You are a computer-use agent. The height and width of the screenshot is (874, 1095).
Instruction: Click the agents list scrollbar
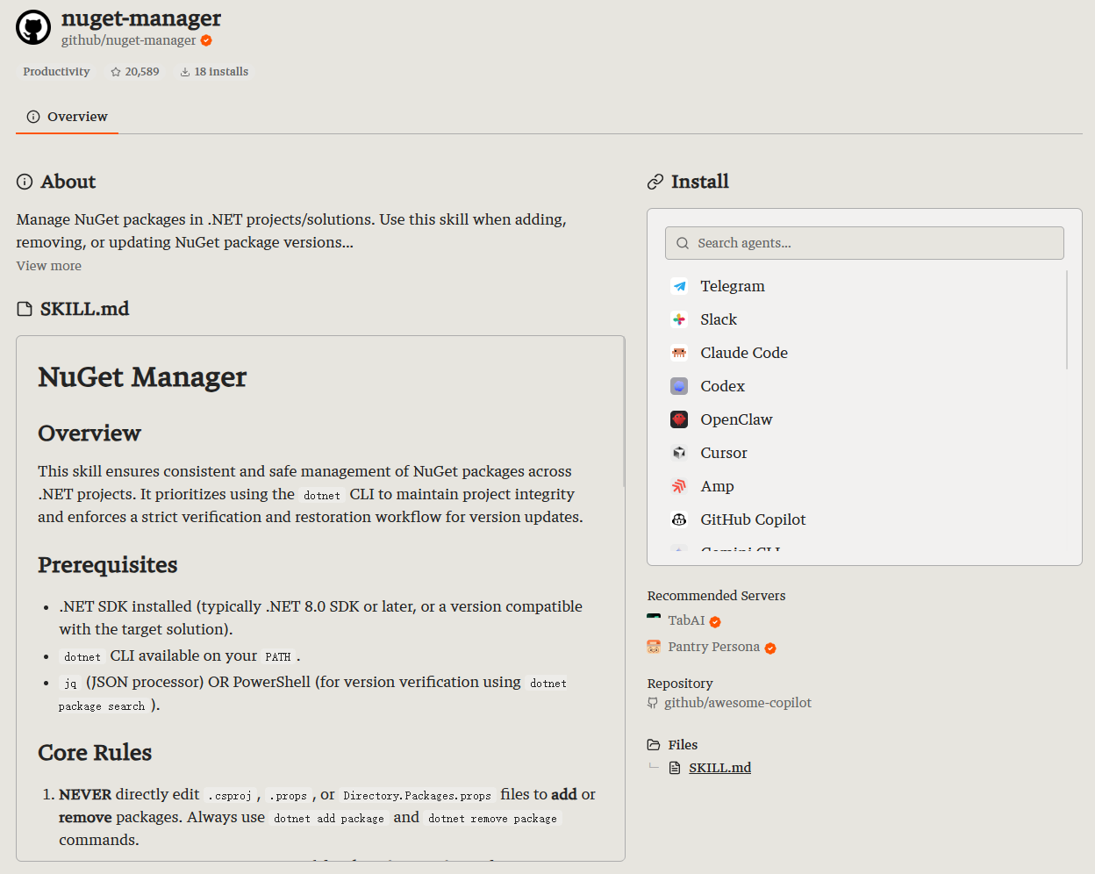(x=1067, y=320)
